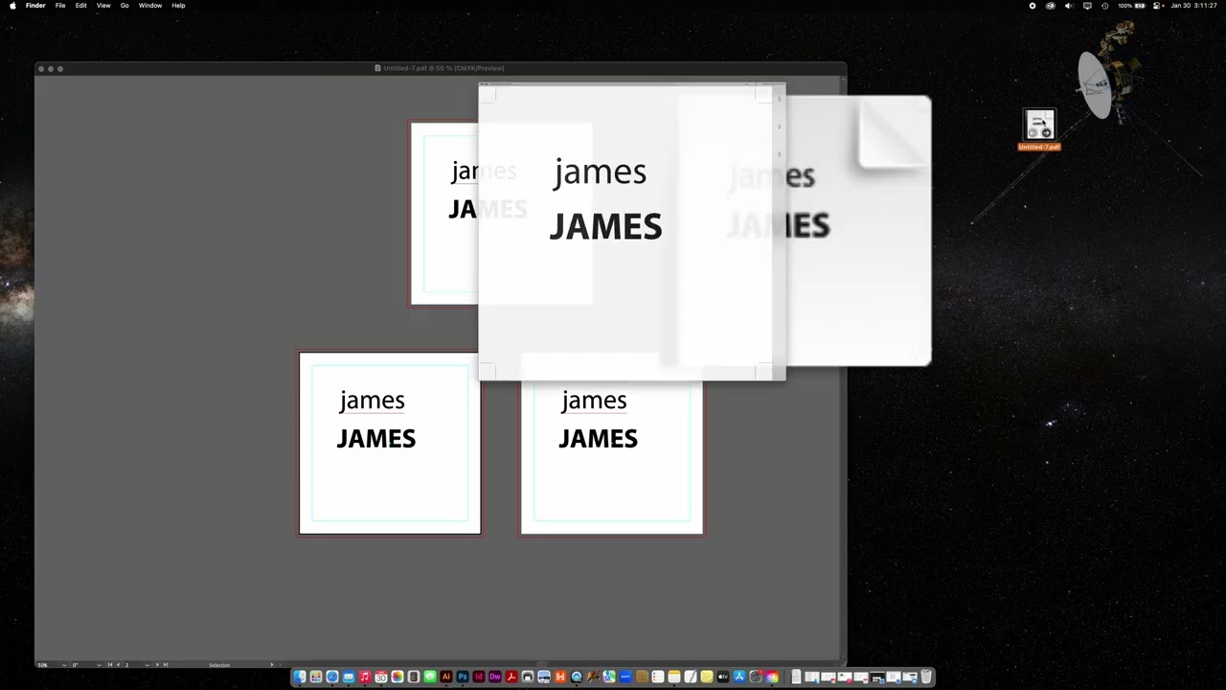Open the Apple TV app in the Dock

click(x=723, y=678)
